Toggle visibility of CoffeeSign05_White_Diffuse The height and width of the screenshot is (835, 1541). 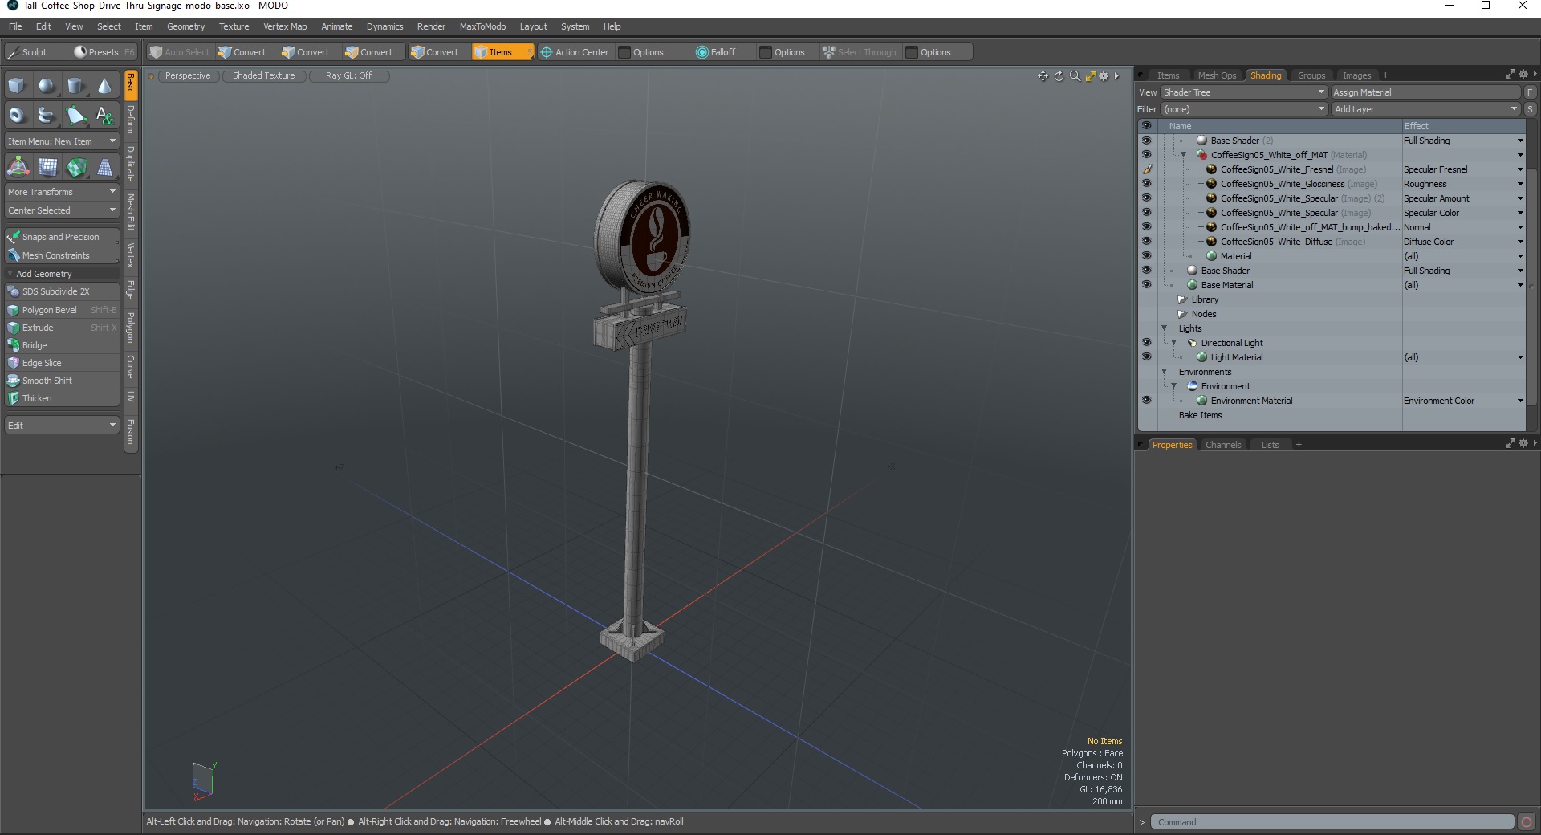pos(1146,242)
